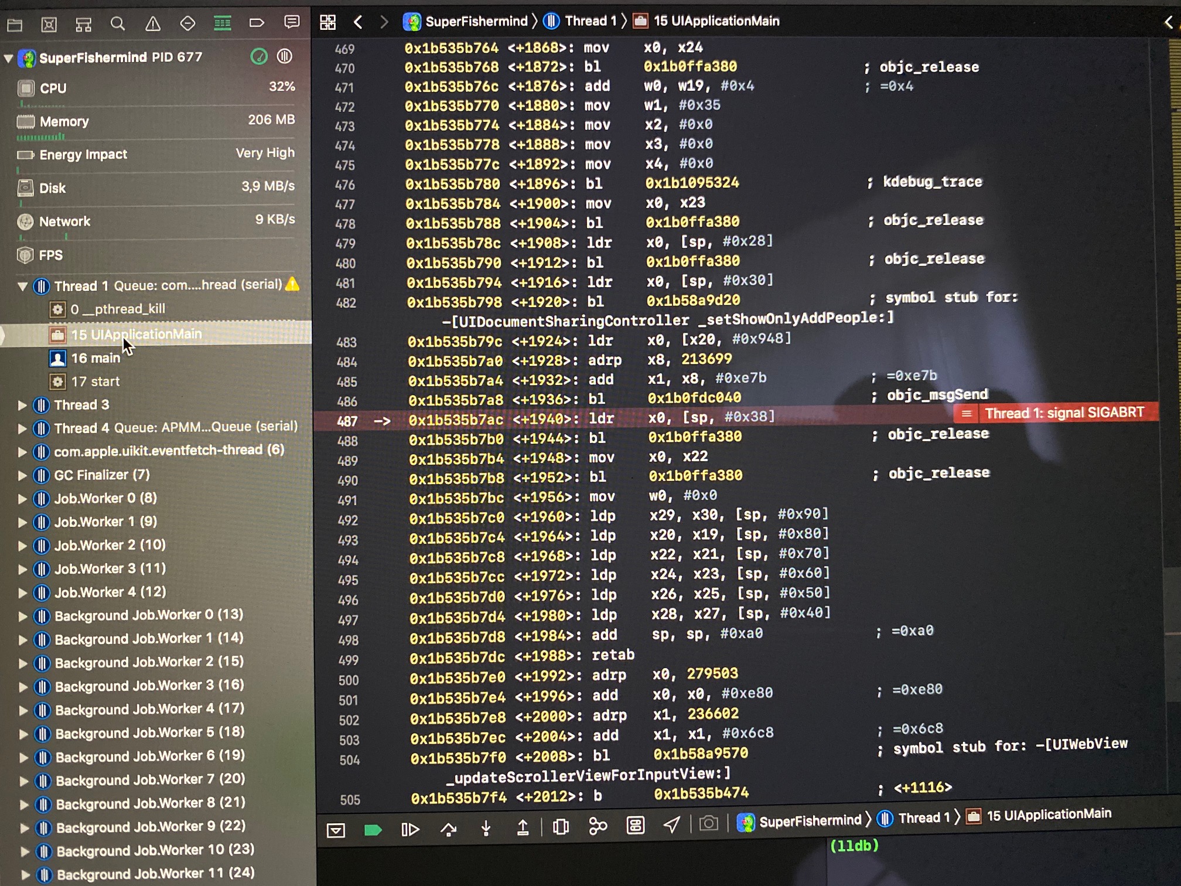Expand Background Job.Worker 0 (13)
This screenshot has height=886, width=1181.
coord(23,616)
